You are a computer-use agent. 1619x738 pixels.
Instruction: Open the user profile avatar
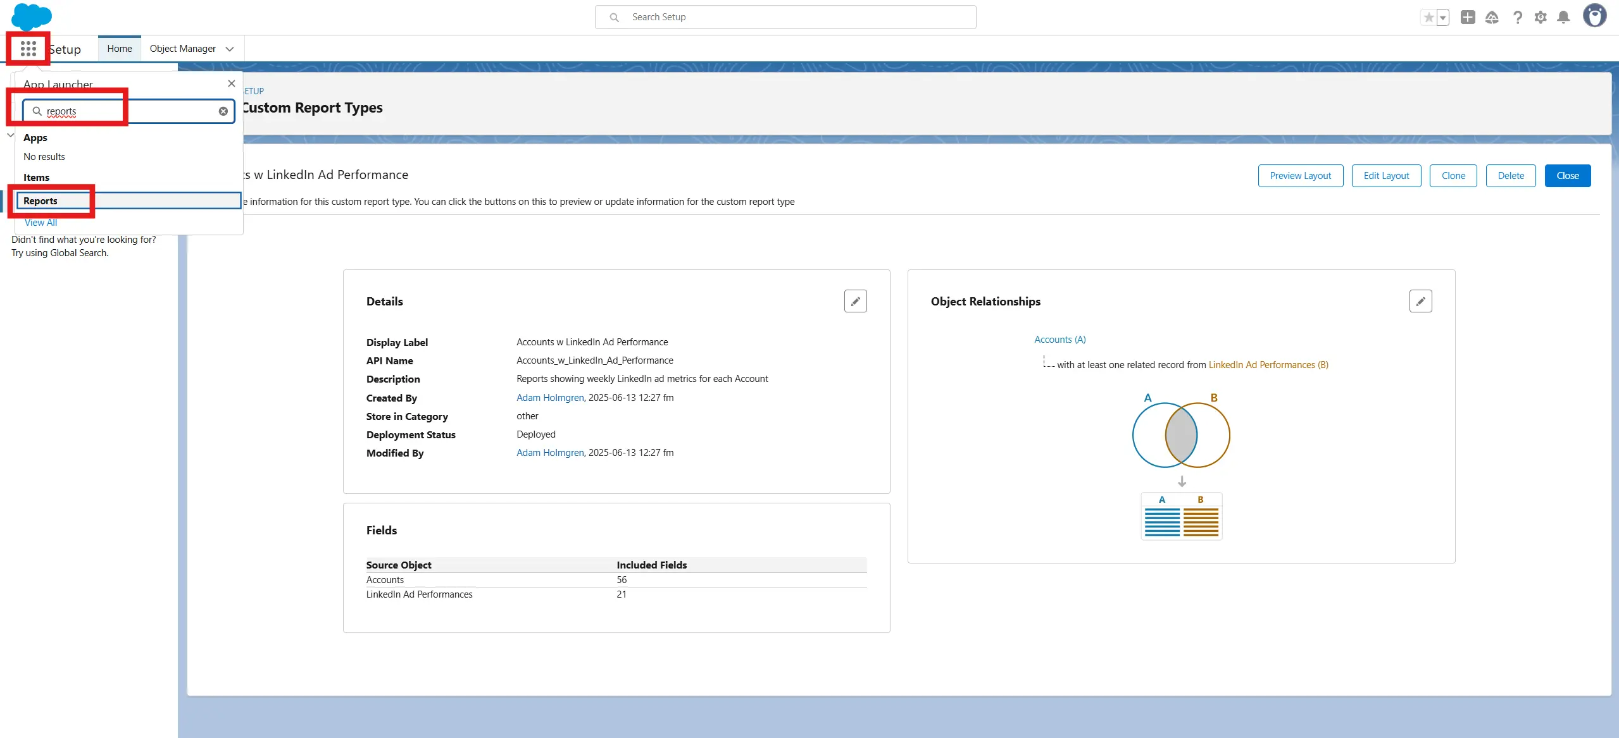coord(1594,16)
